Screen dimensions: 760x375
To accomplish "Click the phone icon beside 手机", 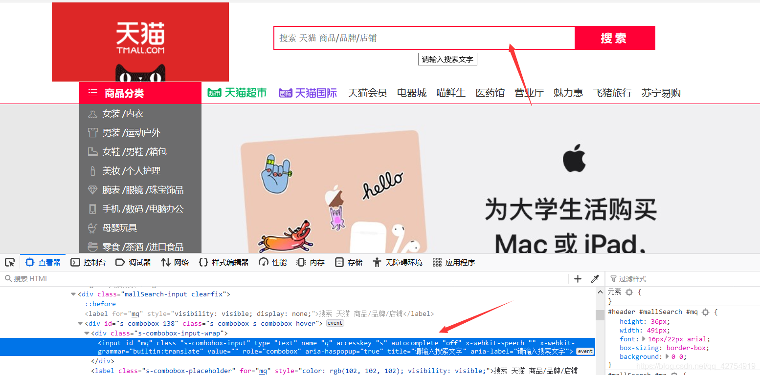I will coord(92,209).
